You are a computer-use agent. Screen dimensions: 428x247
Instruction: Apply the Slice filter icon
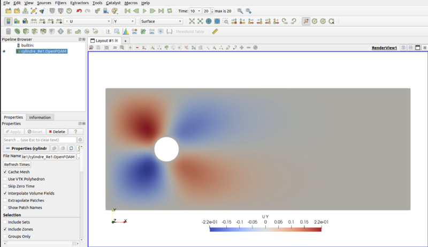pos(34,32)
